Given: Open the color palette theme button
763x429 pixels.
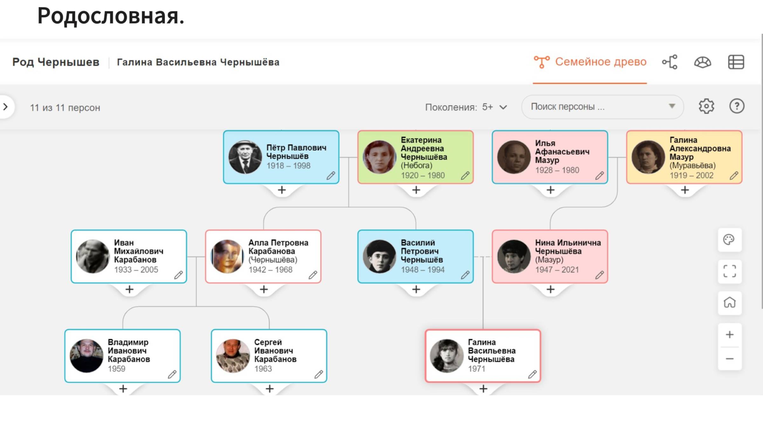Looking at the screenshot, I should tap(730, 240).
